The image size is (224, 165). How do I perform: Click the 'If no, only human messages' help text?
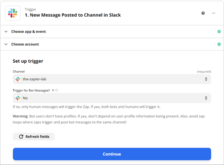[x=87, y=107]
